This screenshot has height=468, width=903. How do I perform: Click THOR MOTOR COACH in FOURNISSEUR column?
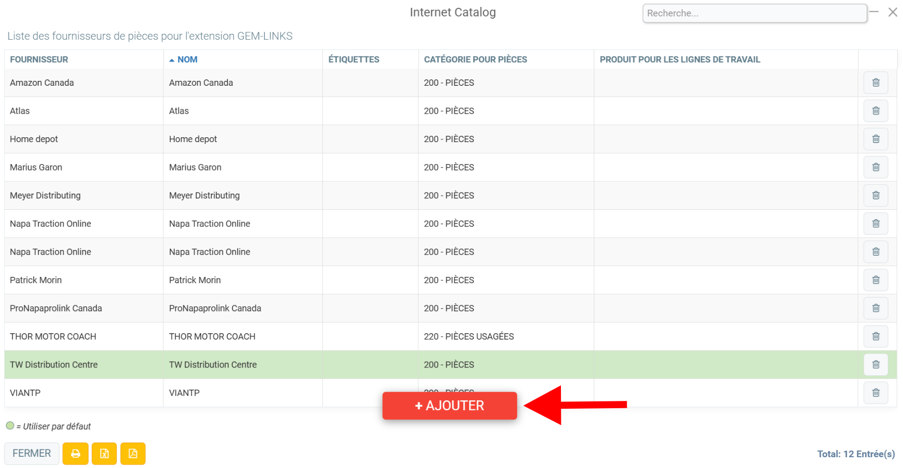pos(53,336)
